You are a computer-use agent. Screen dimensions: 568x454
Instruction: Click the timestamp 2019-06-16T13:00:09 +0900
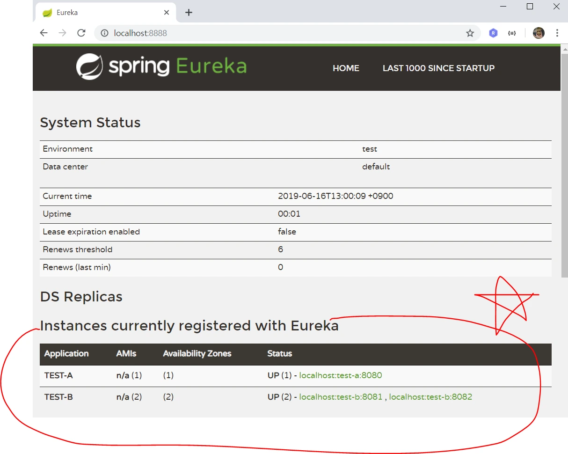coord(335,197)
